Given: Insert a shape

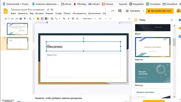Looking at the screenshot, I should click(52, 19).
